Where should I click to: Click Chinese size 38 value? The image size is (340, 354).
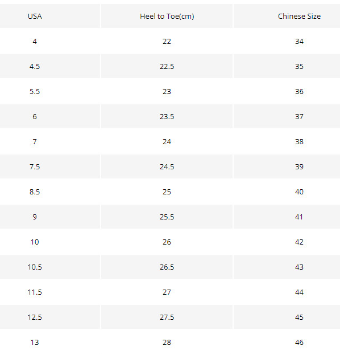(x=299, y=141)
